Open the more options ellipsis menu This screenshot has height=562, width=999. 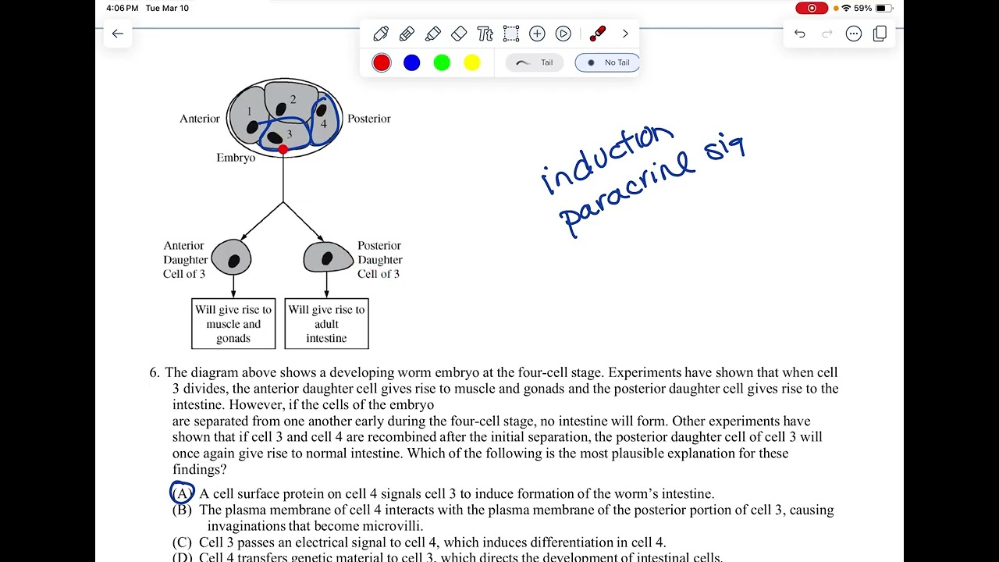point(854,34)
